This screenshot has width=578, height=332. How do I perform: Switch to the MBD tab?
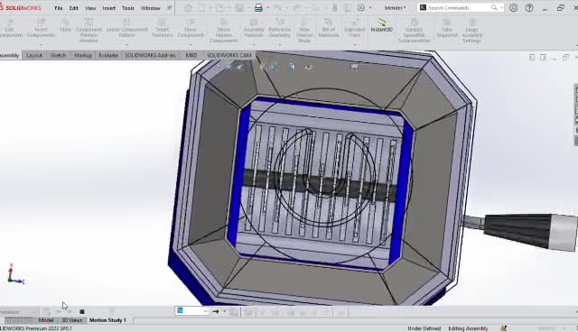(x=191, y=55)
